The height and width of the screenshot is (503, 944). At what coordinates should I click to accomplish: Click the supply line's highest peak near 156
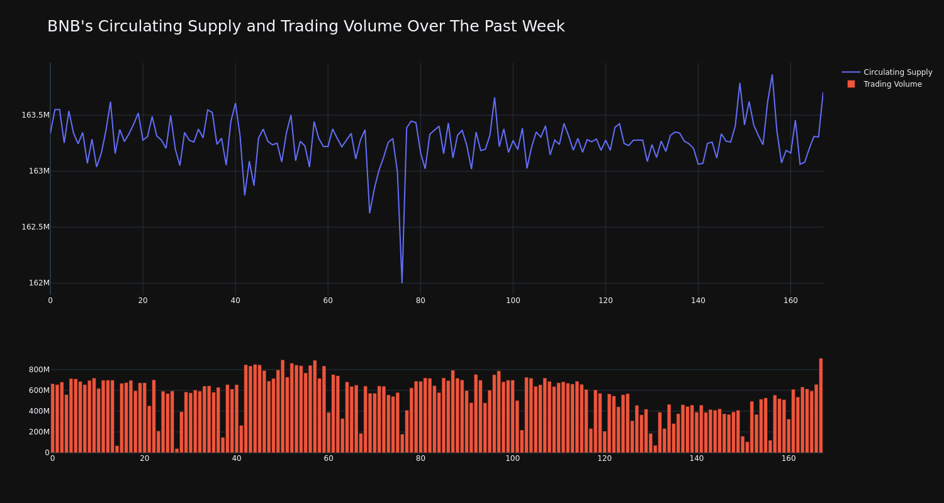pyautogui.click(x=772, y=75)
